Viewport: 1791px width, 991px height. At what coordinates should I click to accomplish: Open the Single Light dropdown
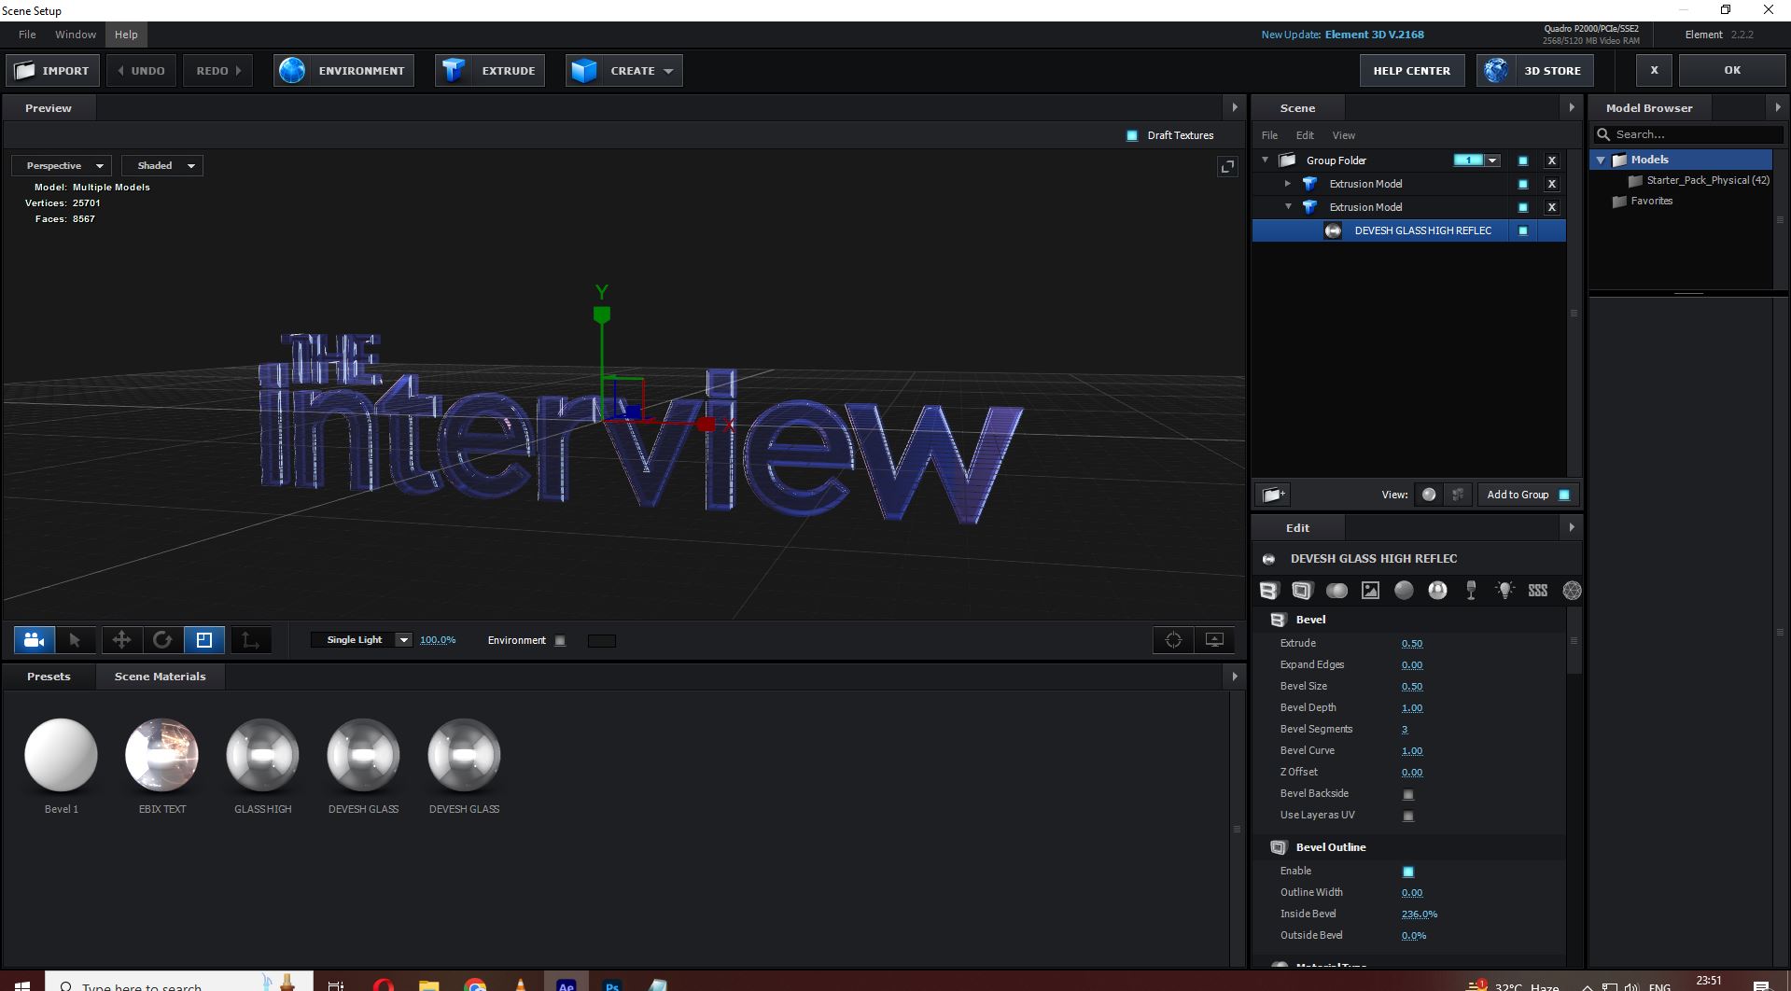pyautogui.click(x=362, y=640)
